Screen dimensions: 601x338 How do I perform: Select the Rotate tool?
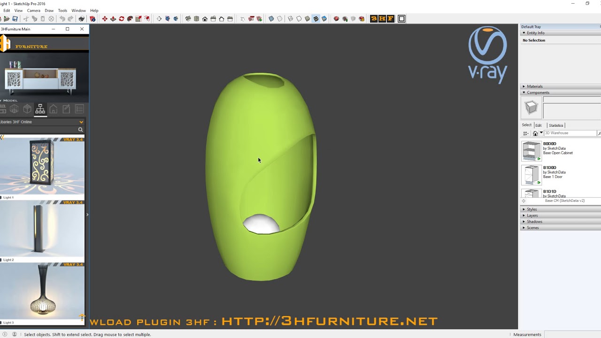point(122,19)
